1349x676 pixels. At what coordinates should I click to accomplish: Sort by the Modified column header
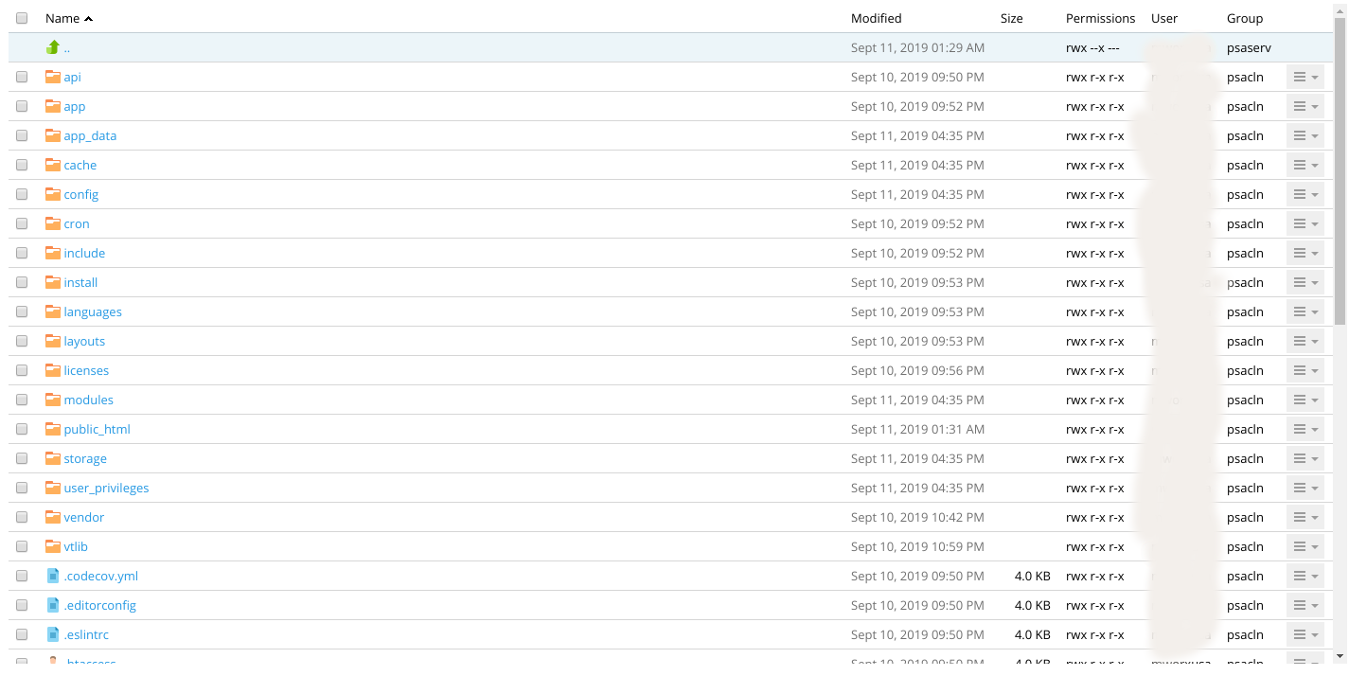point(876,18)
